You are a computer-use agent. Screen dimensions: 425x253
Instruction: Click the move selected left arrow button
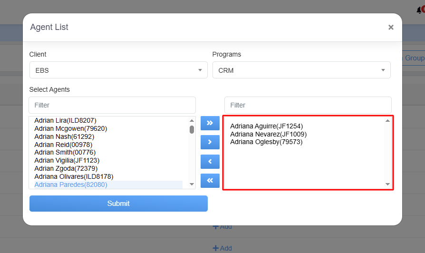210,162
